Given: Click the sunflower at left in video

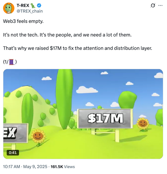Looking at the screenshot, I should click(38, 136).
